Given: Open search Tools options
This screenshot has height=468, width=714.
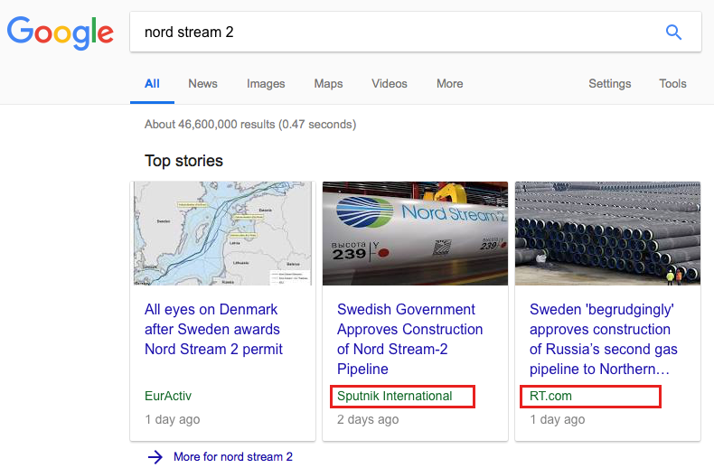Looking at the screenshot, I should click(672, 84).
